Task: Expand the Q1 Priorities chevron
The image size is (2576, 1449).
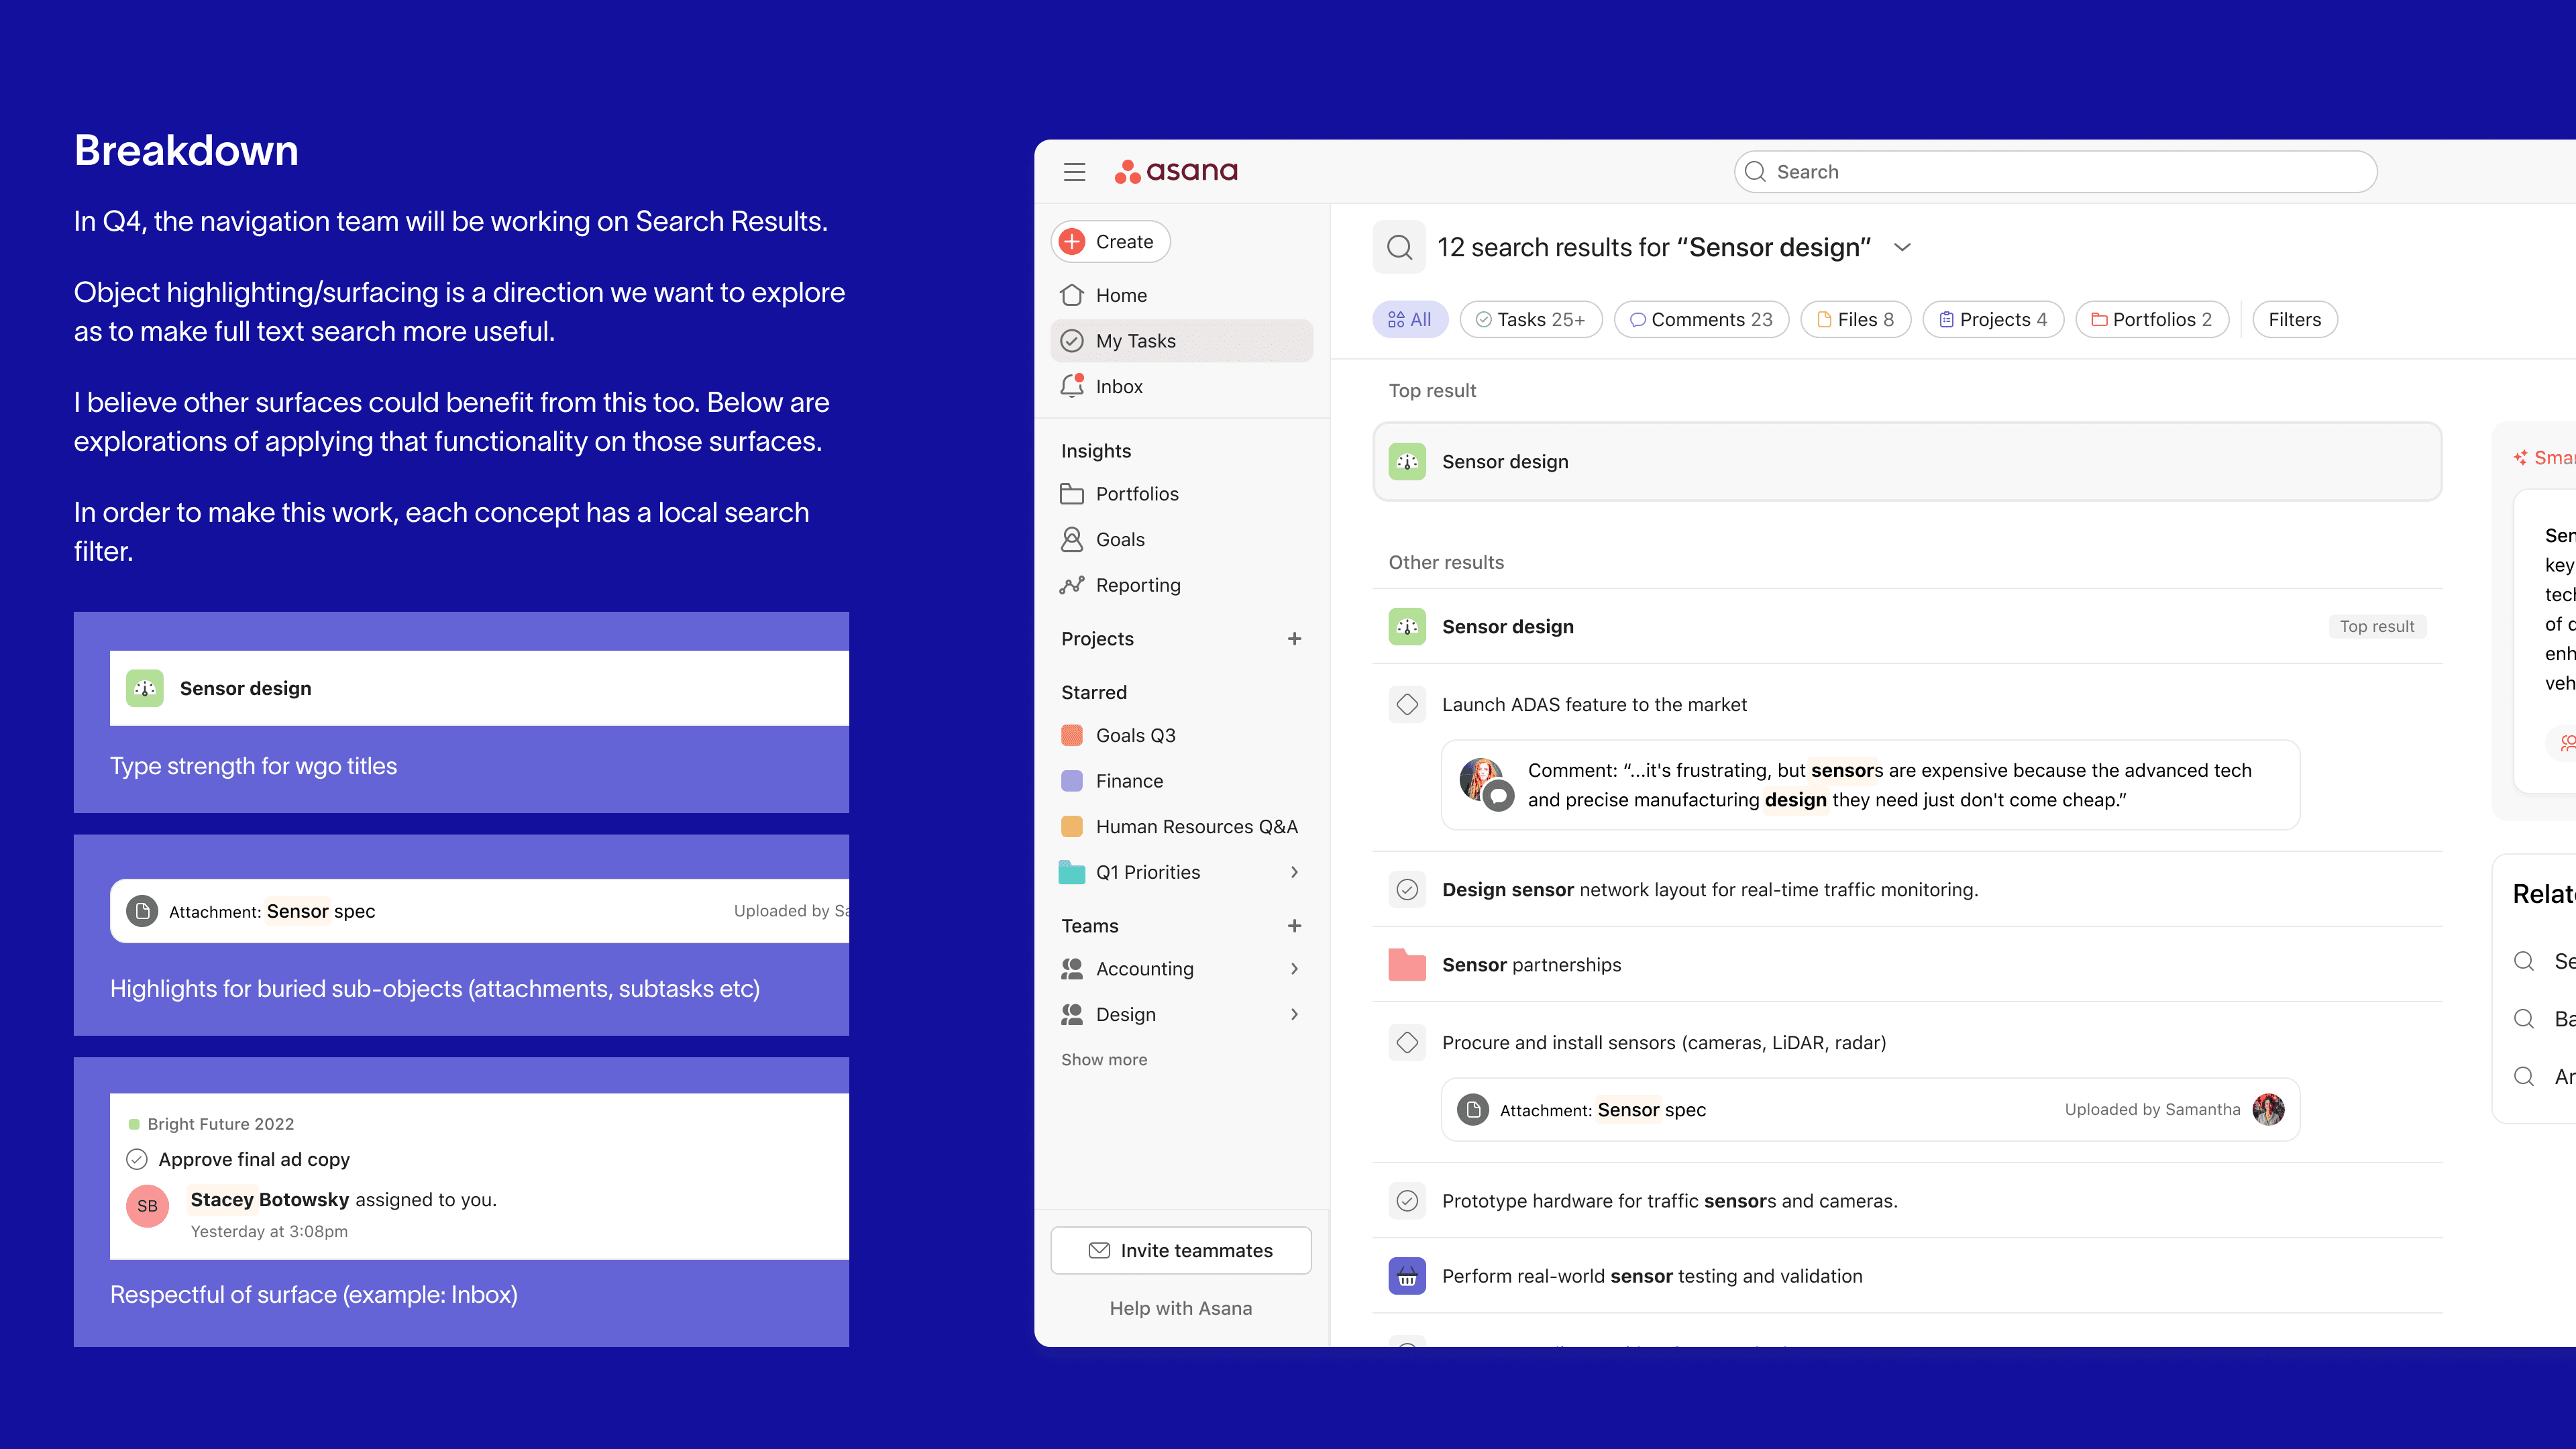Action: [1294, 872]
